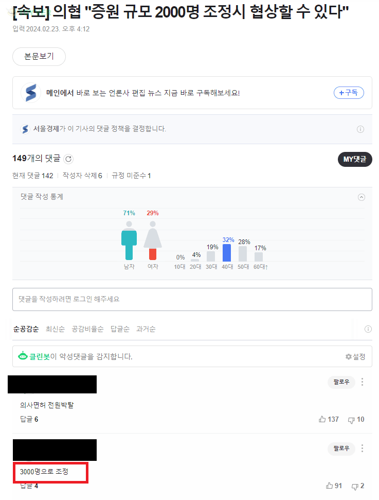Click the 본문보기 button

tap(39, 57)
